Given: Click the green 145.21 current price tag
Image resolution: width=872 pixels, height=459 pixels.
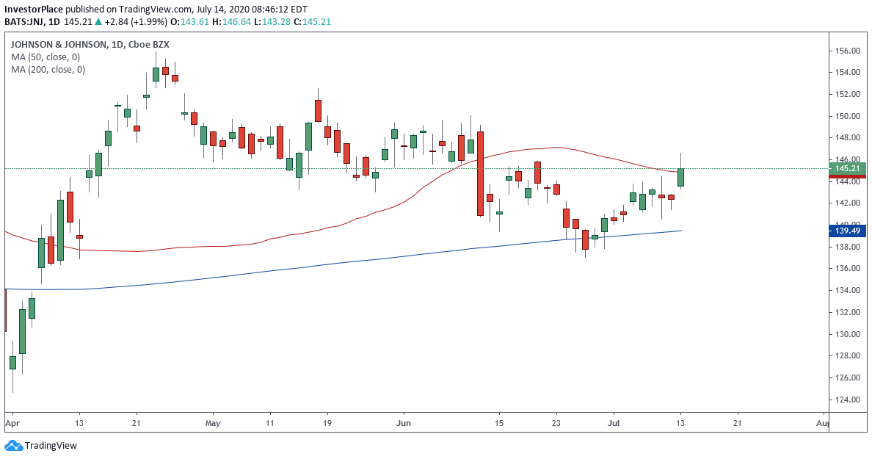Looking at the screenshot, I should [847, 169].
